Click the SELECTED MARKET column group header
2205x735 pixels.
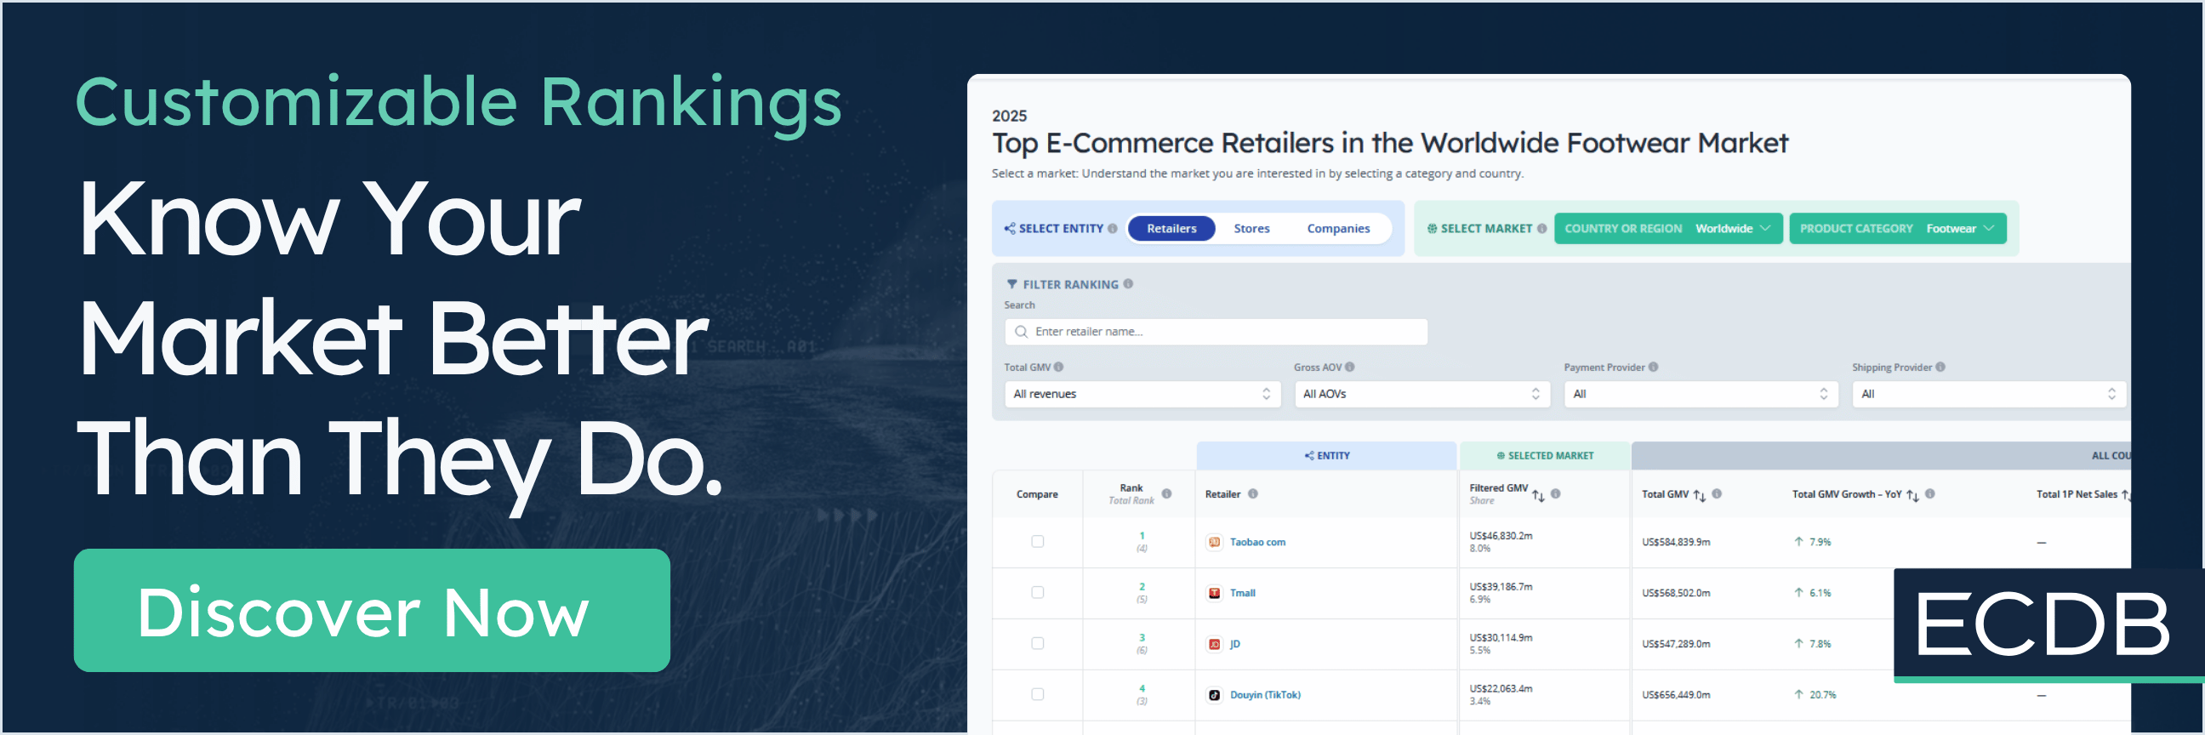1544,456
